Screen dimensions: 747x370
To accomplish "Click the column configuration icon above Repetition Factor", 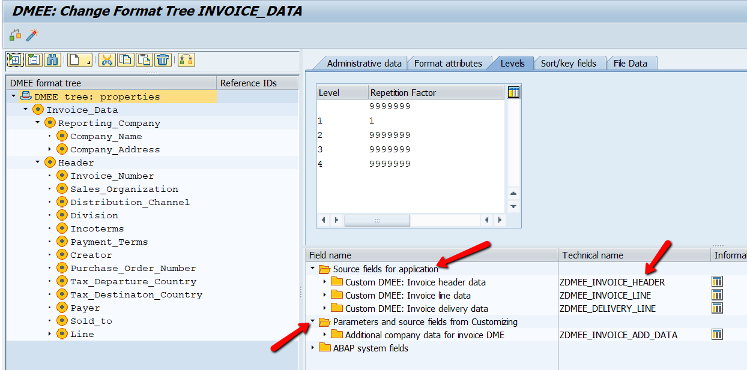I will tap(515, 91).
